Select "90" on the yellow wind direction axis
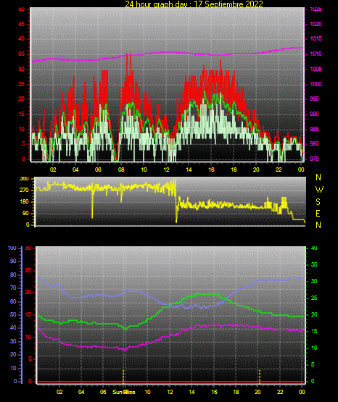The height and width of the screenshot is (402, 338). (25, 213)
